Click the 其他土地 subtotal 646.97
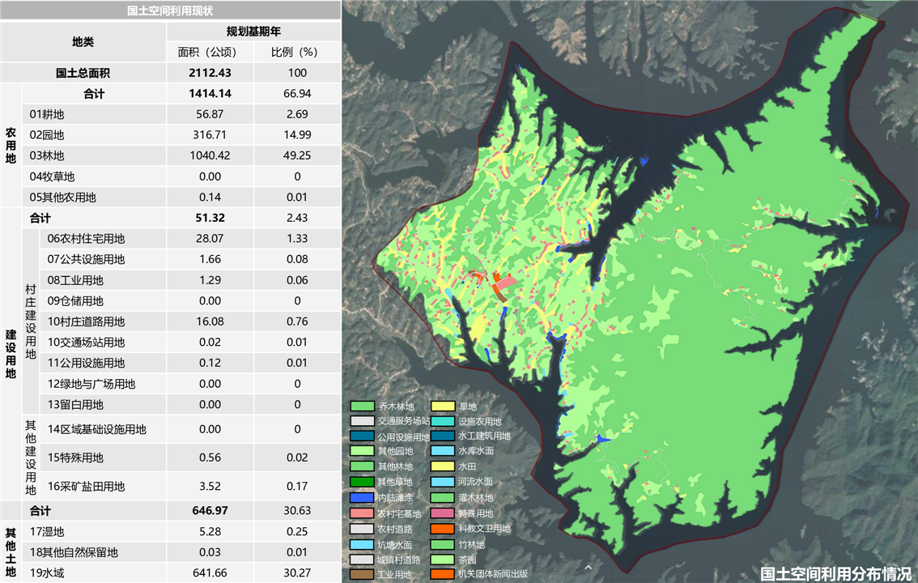918x583 pixels. point(210,510)
